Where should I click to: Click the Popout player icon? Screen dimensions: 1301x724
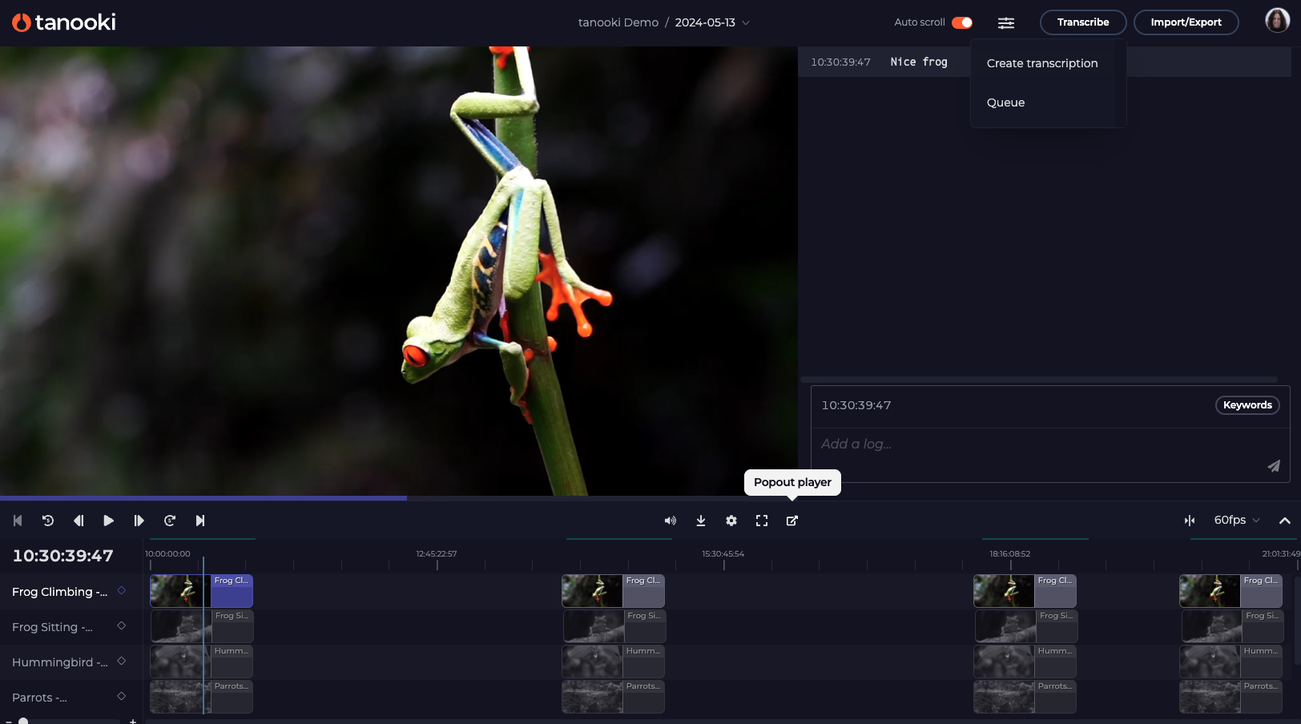click(x=791, y=521)
